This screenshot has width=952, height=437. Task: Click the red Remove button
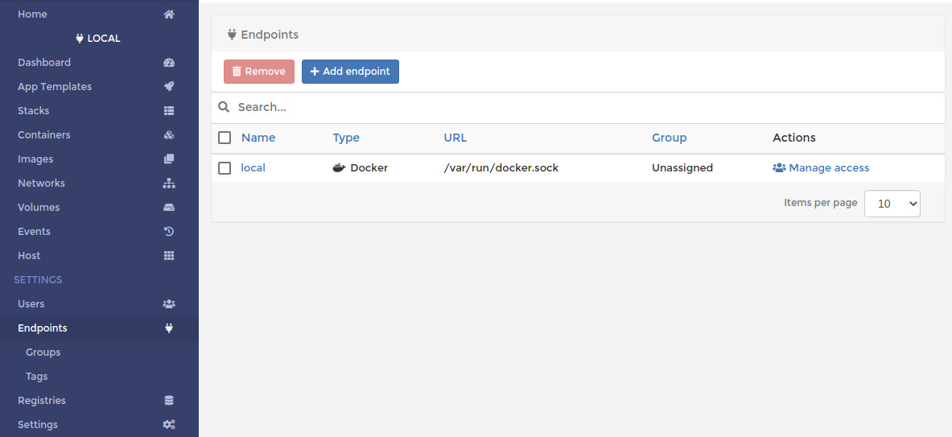point(259,72)
